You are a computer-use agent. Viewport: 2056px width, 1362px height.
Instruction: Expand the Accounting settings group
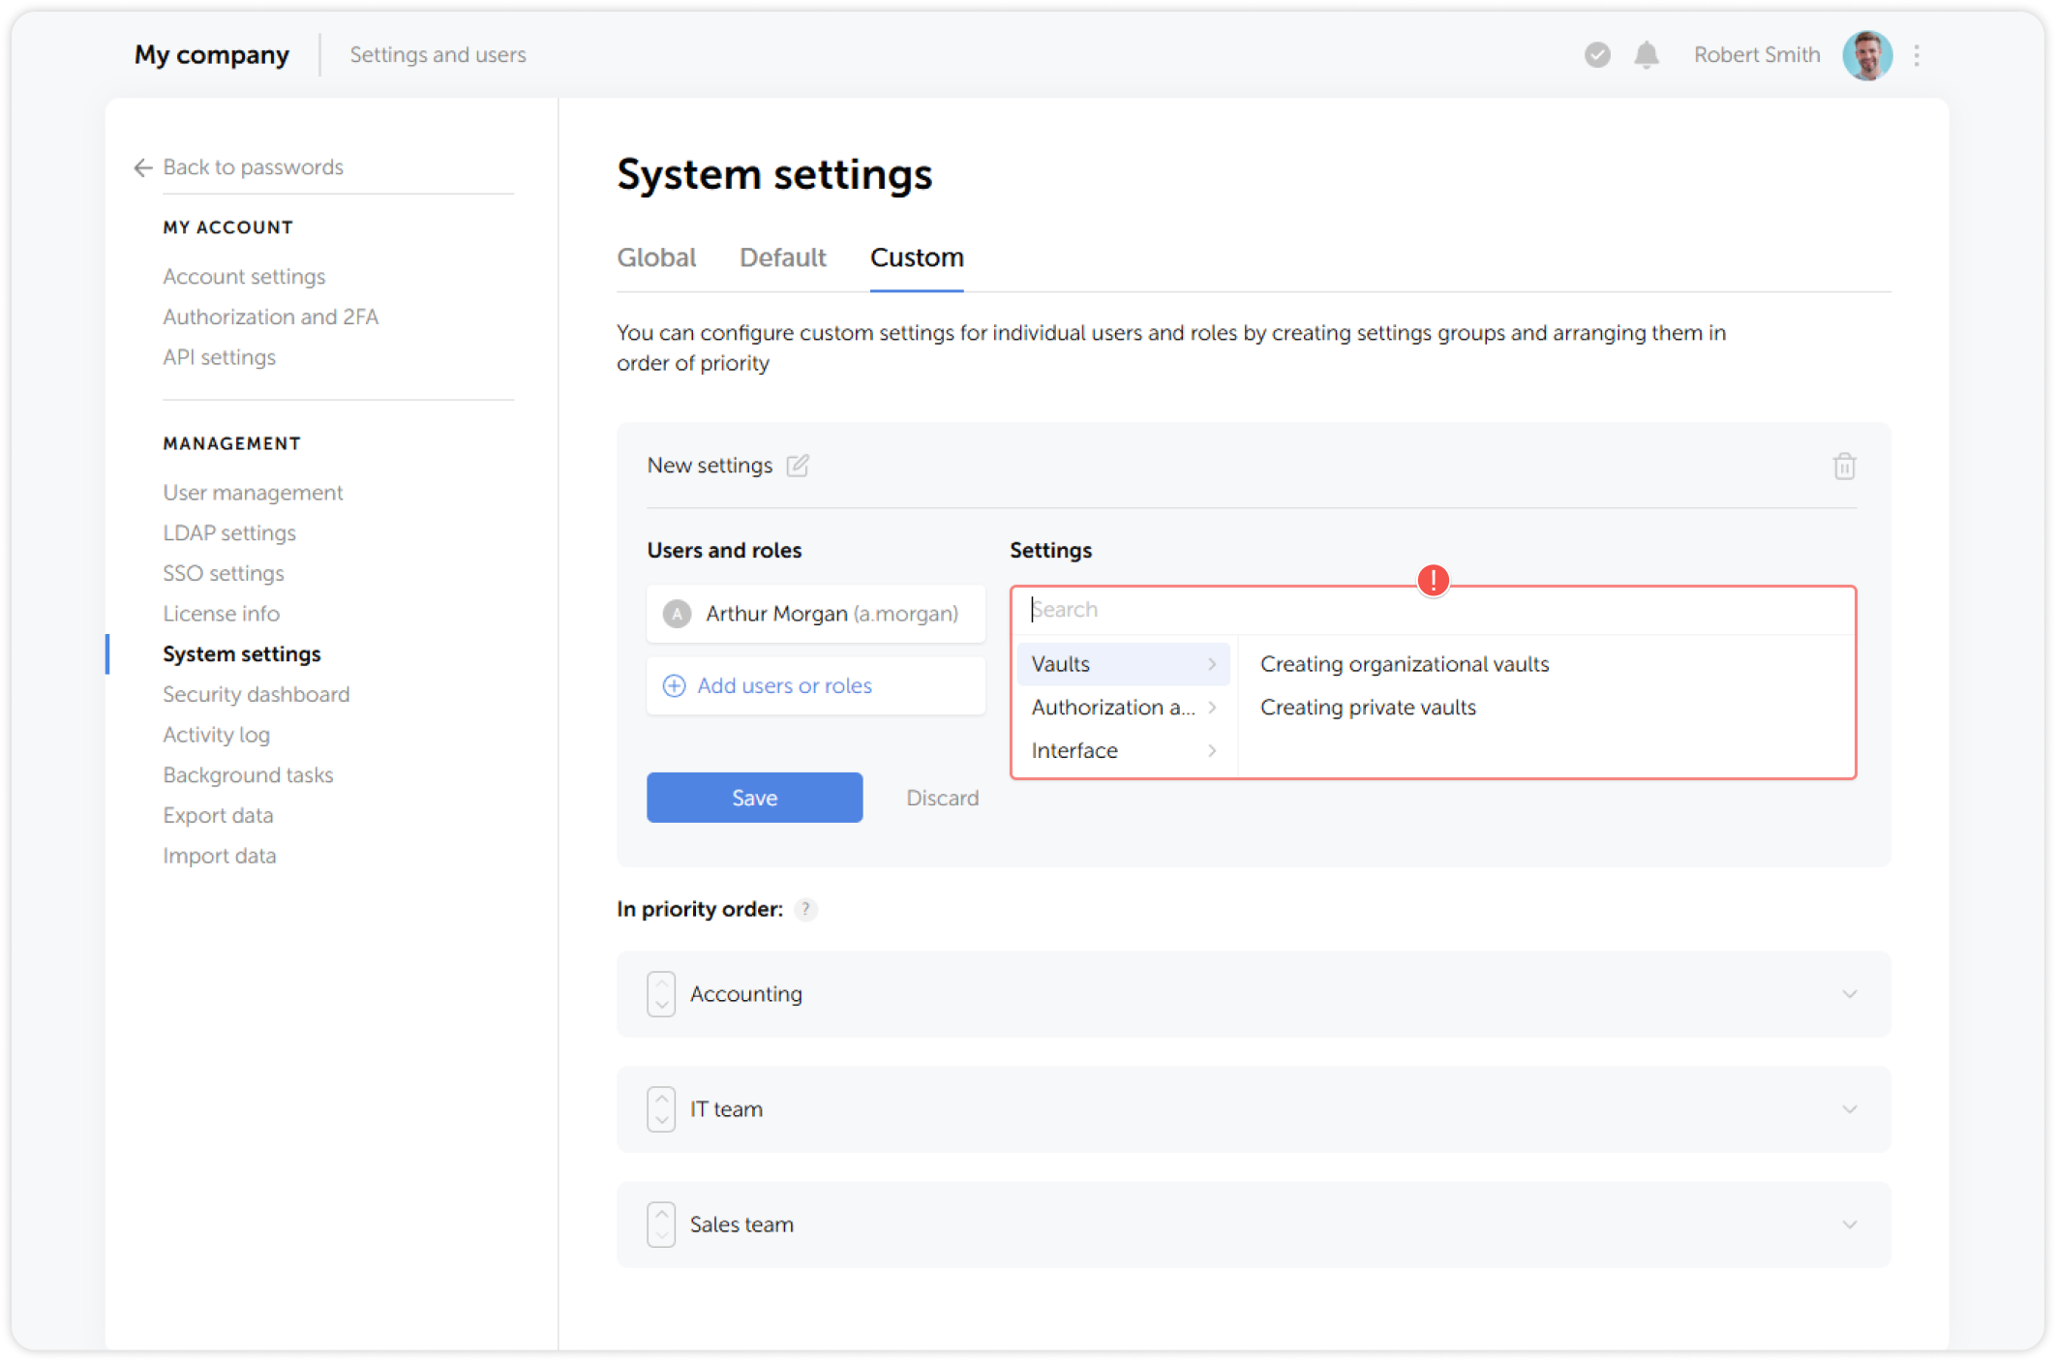point(1850,993)
